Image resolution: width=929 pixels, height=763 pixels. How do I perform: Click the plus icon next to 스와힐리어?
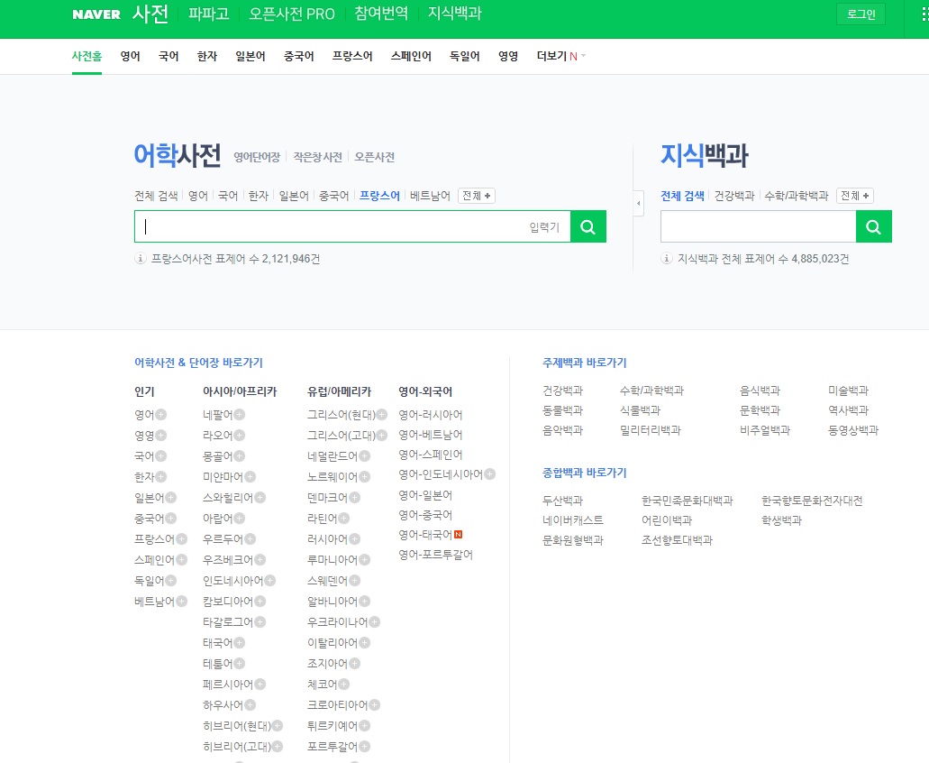[260, 498]
